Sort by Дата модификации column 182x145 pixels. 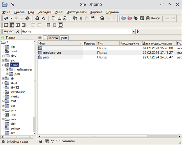[x=159, y=43]
